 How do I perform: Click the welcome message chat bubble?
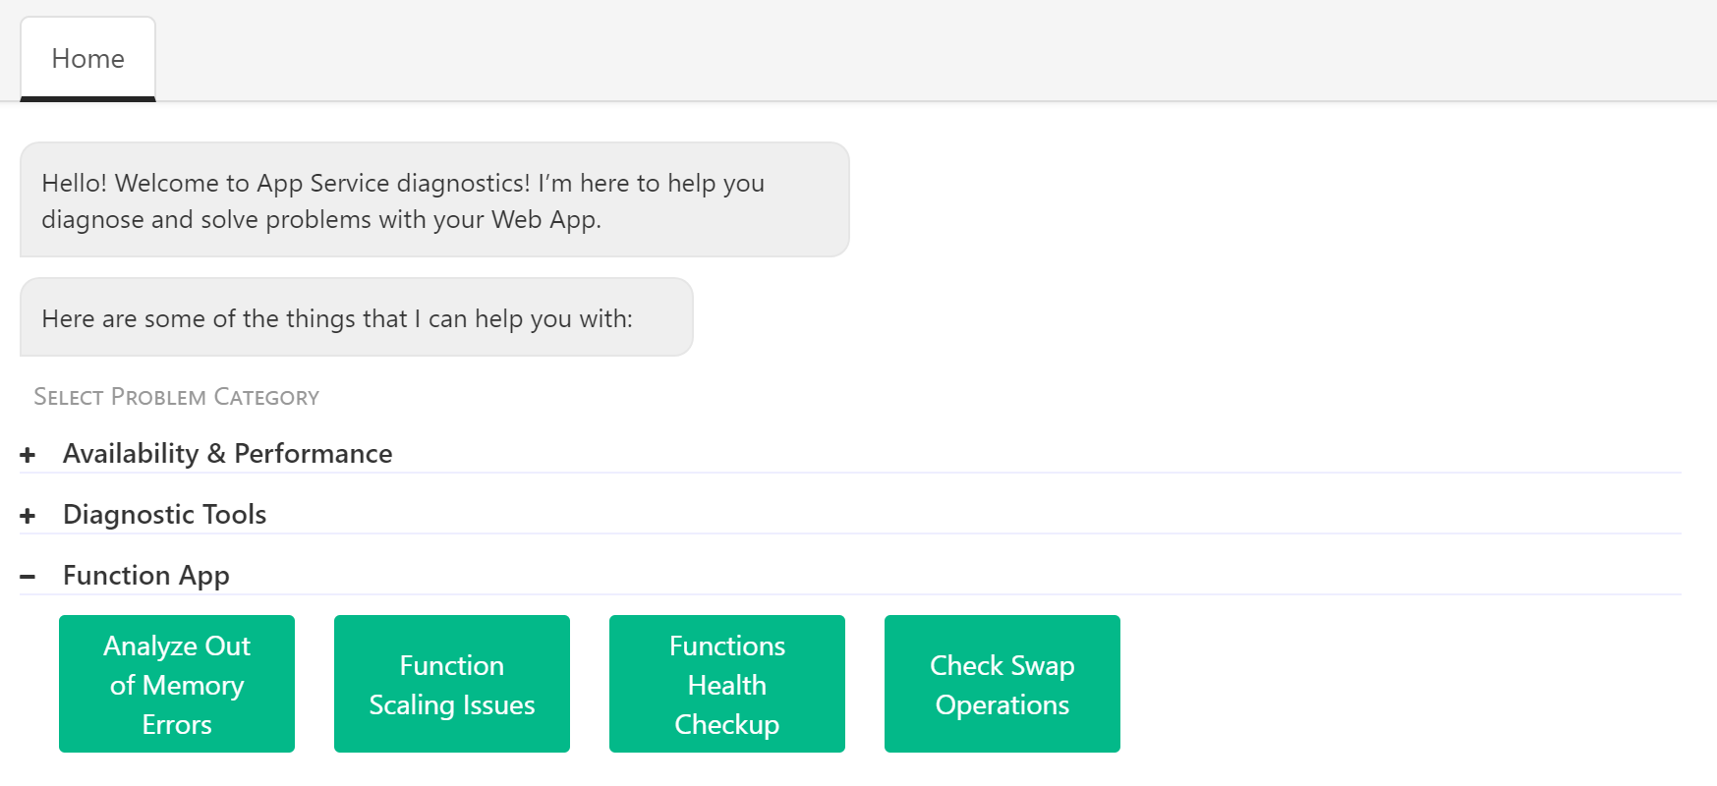tap(434, 200)
